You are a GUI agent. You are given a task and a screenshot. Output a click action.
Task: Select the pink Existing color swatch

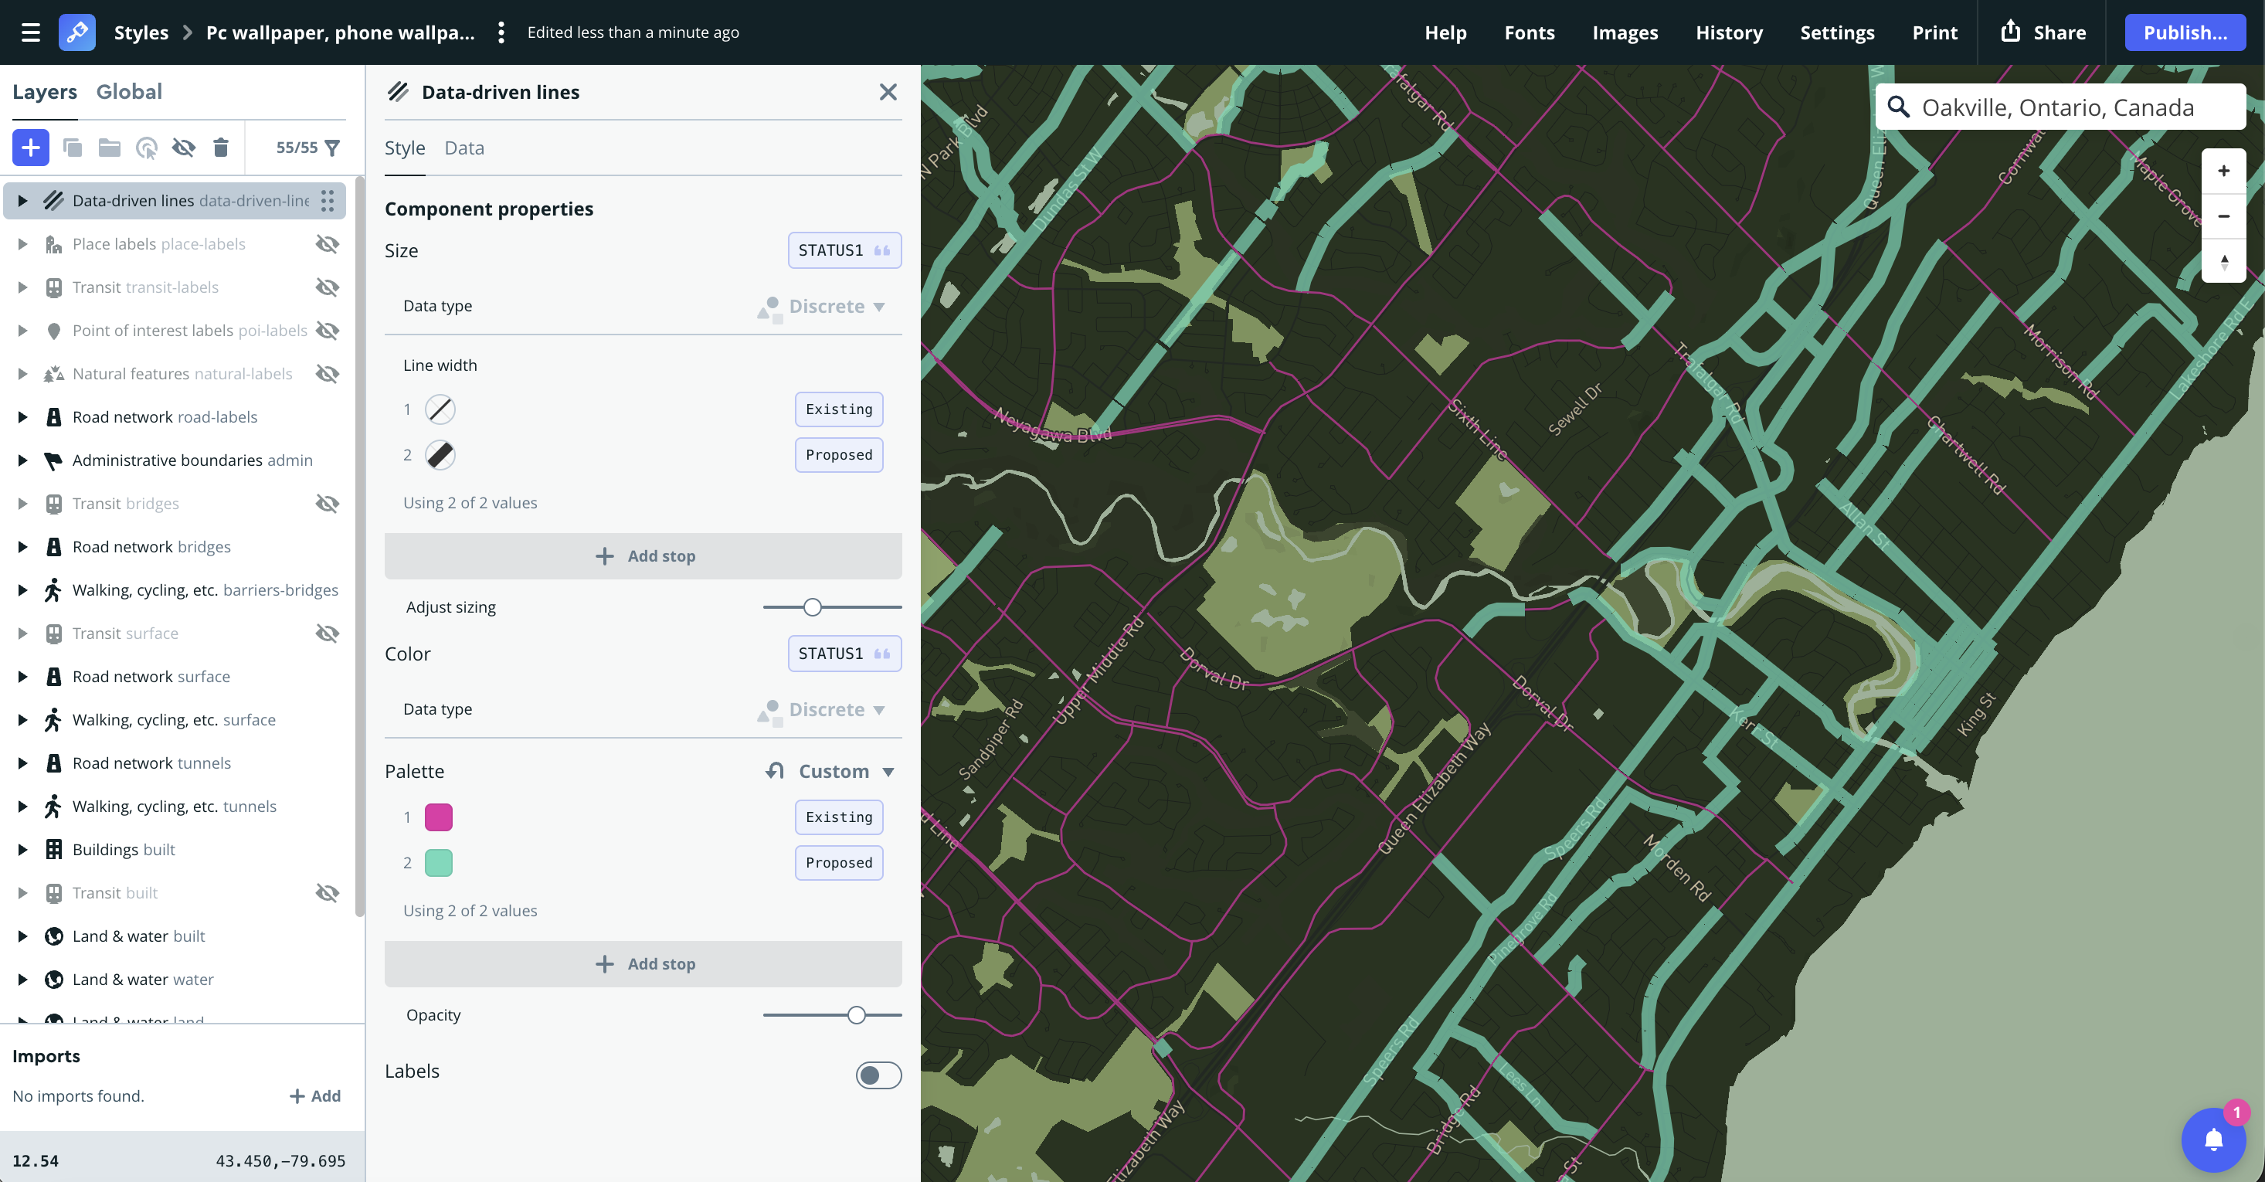click(x=439, y=817)
